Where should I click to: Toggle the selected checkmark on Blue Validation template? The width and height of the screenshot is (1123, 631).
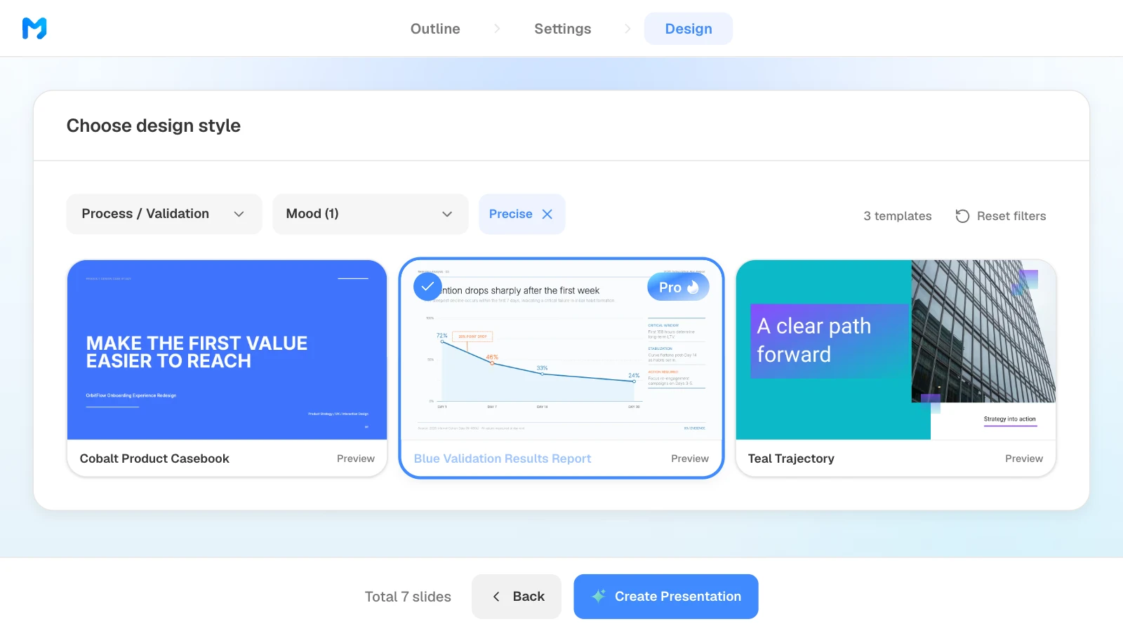coord(427,287)
